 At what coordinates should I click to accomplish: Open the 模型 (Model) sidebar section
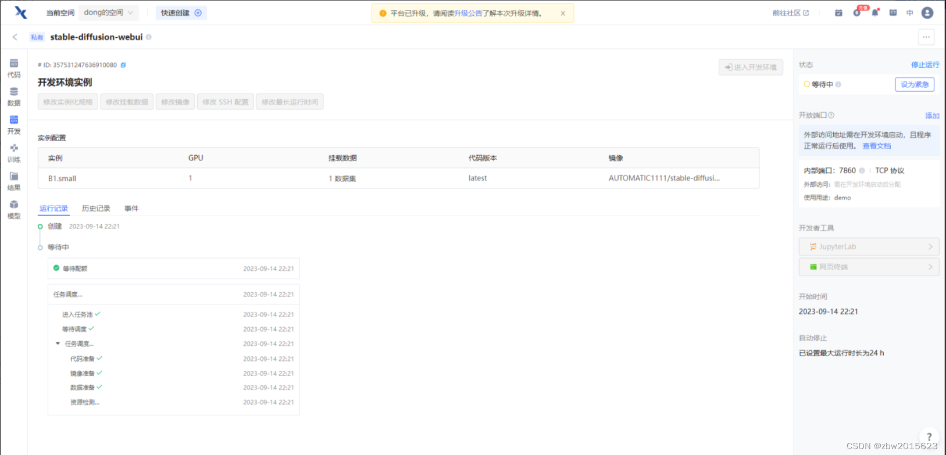(14, 210)
